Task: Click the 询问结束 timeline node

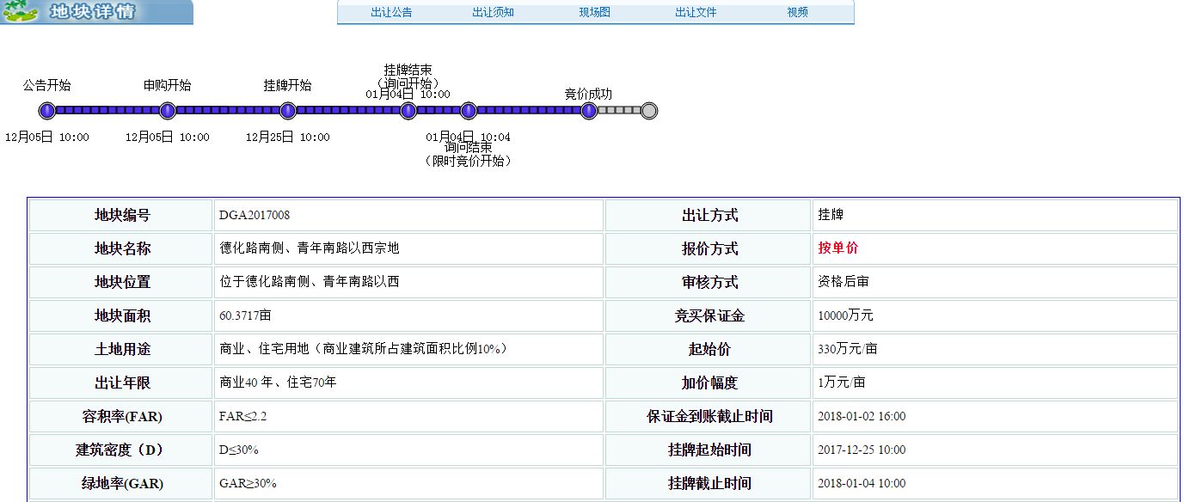Action: click(x=469, y=111)
